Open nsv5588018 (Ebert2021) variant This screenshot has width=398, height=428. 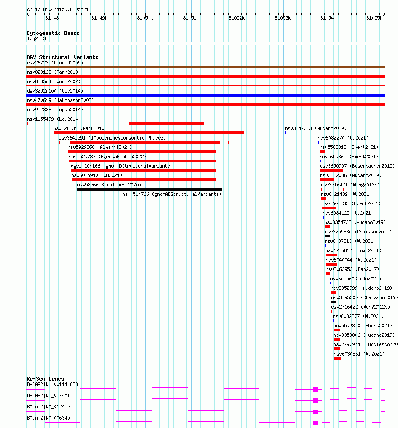coord(349,148)
